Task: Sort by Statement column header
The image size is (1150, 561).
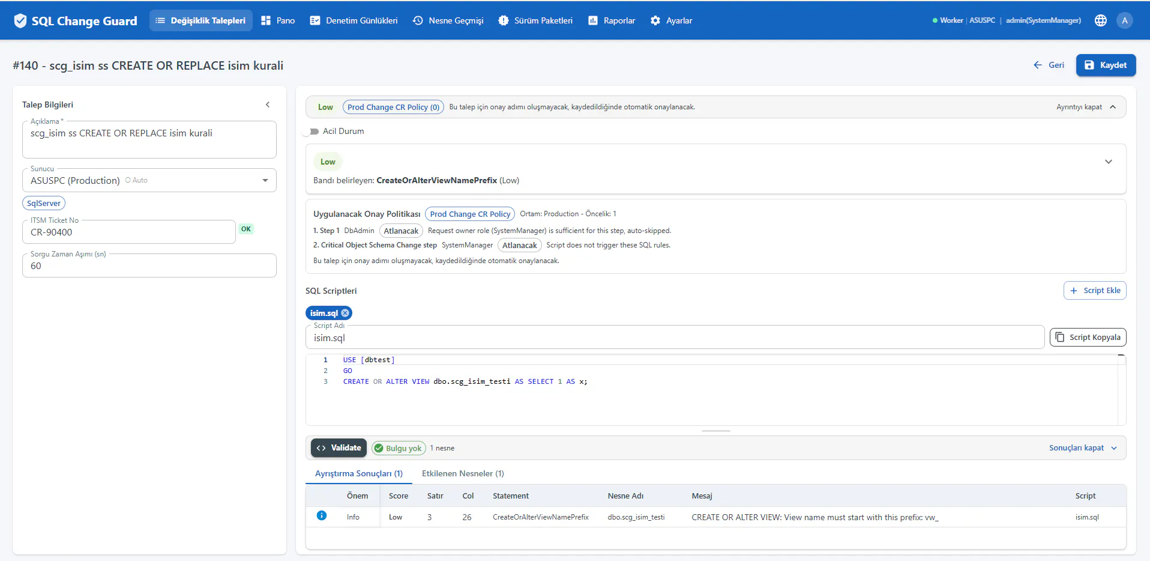Action: click(511, 496)
